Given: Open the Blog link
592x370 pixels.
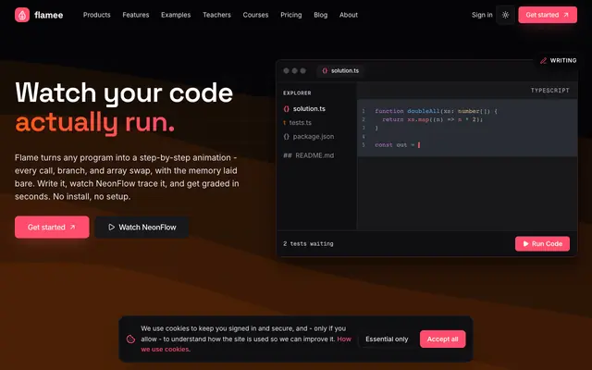Looking at the screenshot, I should [321, 15].
